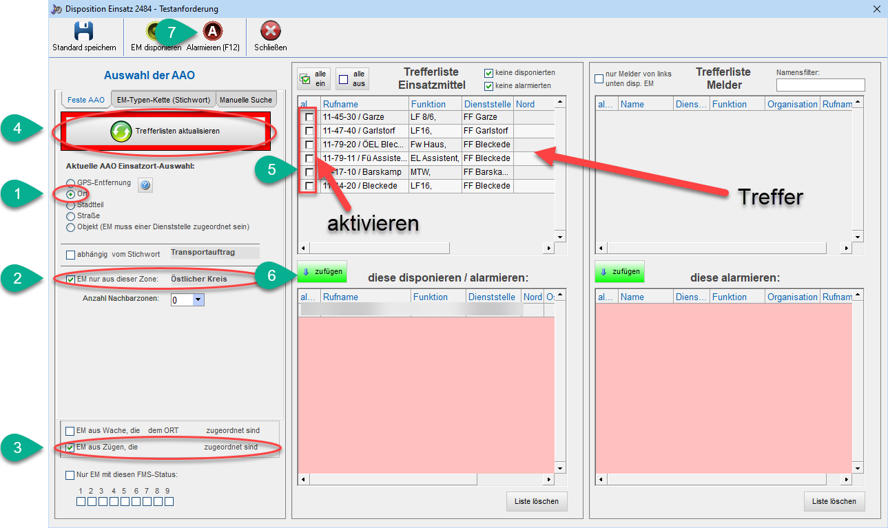Click the blue help icon beside GPS-Entfernung

145,184
